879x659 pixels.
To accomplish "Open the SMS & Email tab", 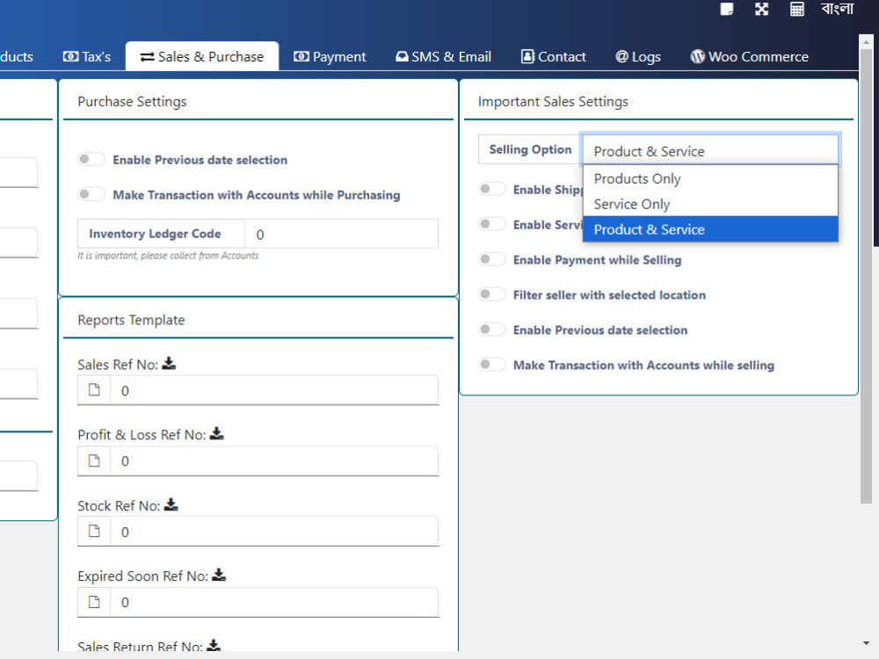I will [443, 56].
